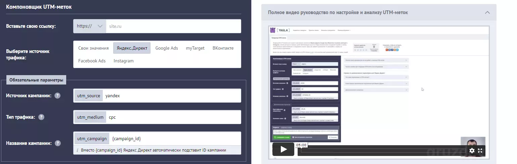Click the utm_source parameter tag
Viewport: 517px width, 164px height.
pyautogui.click(x=89, y=96)
